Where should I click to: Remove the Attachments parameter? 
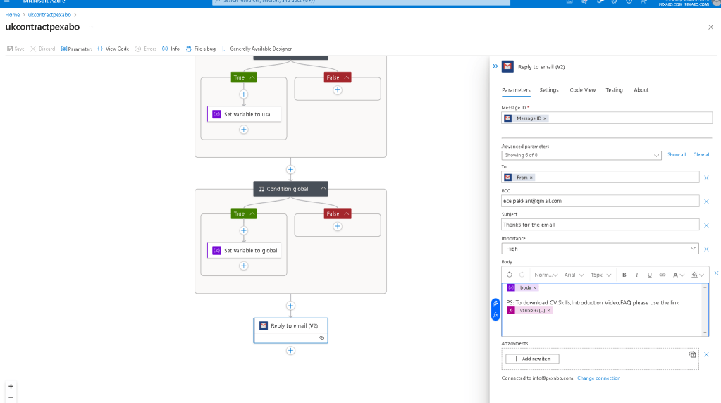(706, 355)
